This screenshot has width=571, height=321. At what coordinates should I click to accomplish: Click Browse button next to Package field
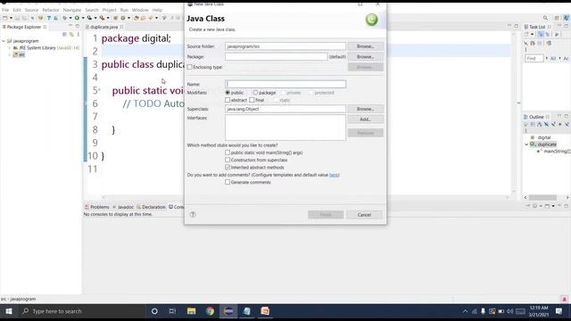click(365, 57)
